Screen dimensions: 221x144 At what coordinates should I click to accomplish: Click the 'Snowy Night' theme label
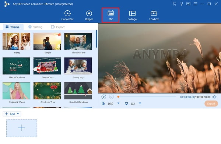[x=79, y=77]
